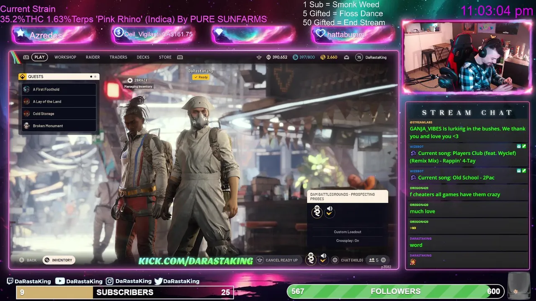Click the 'much love' chat message
Screen dimensions: 536x301
tap(422, 211)
